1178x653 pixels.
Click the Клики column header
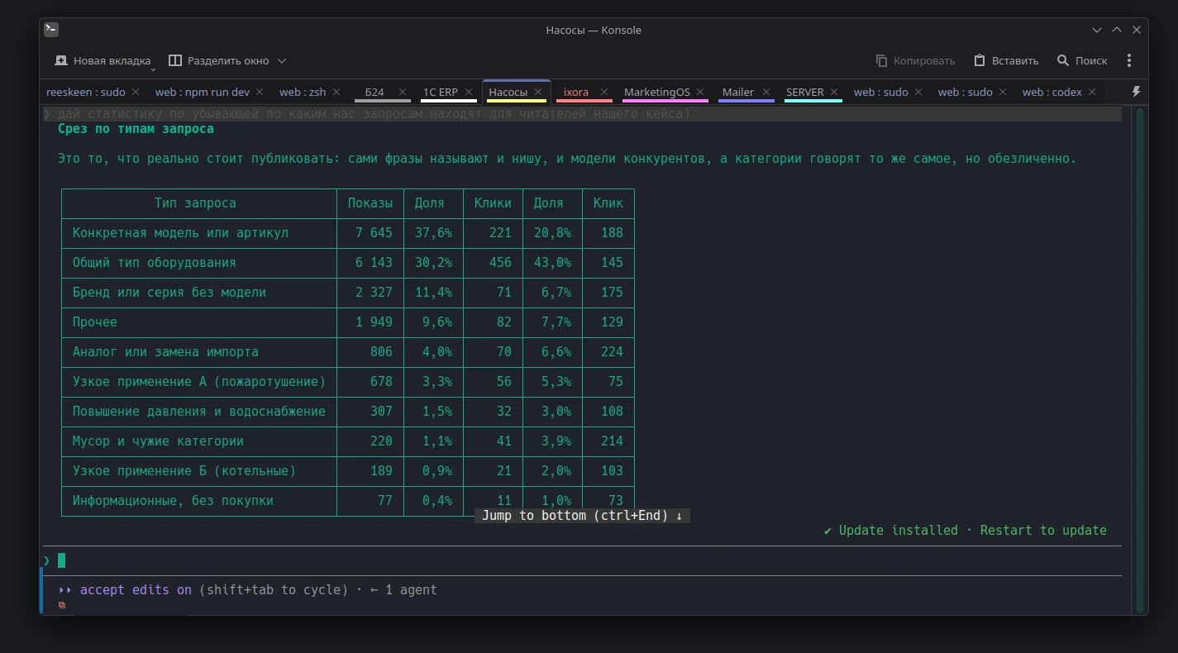tap(493, 203)
